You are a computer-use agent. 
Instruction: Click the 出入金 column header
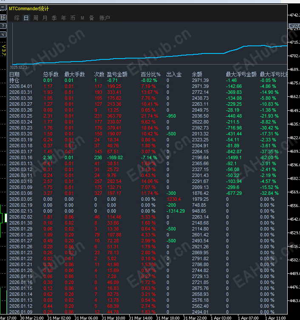point(174,74)
